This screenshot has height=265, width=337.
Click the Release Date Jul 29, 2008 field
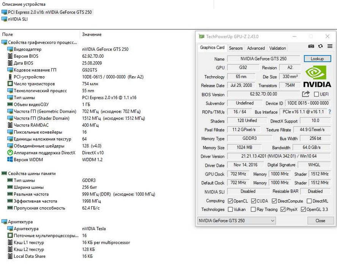click(x=241, y=85)
